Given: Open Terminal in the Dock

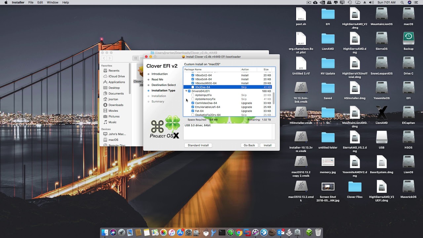Looking at the screenshot, I should 222,232.
